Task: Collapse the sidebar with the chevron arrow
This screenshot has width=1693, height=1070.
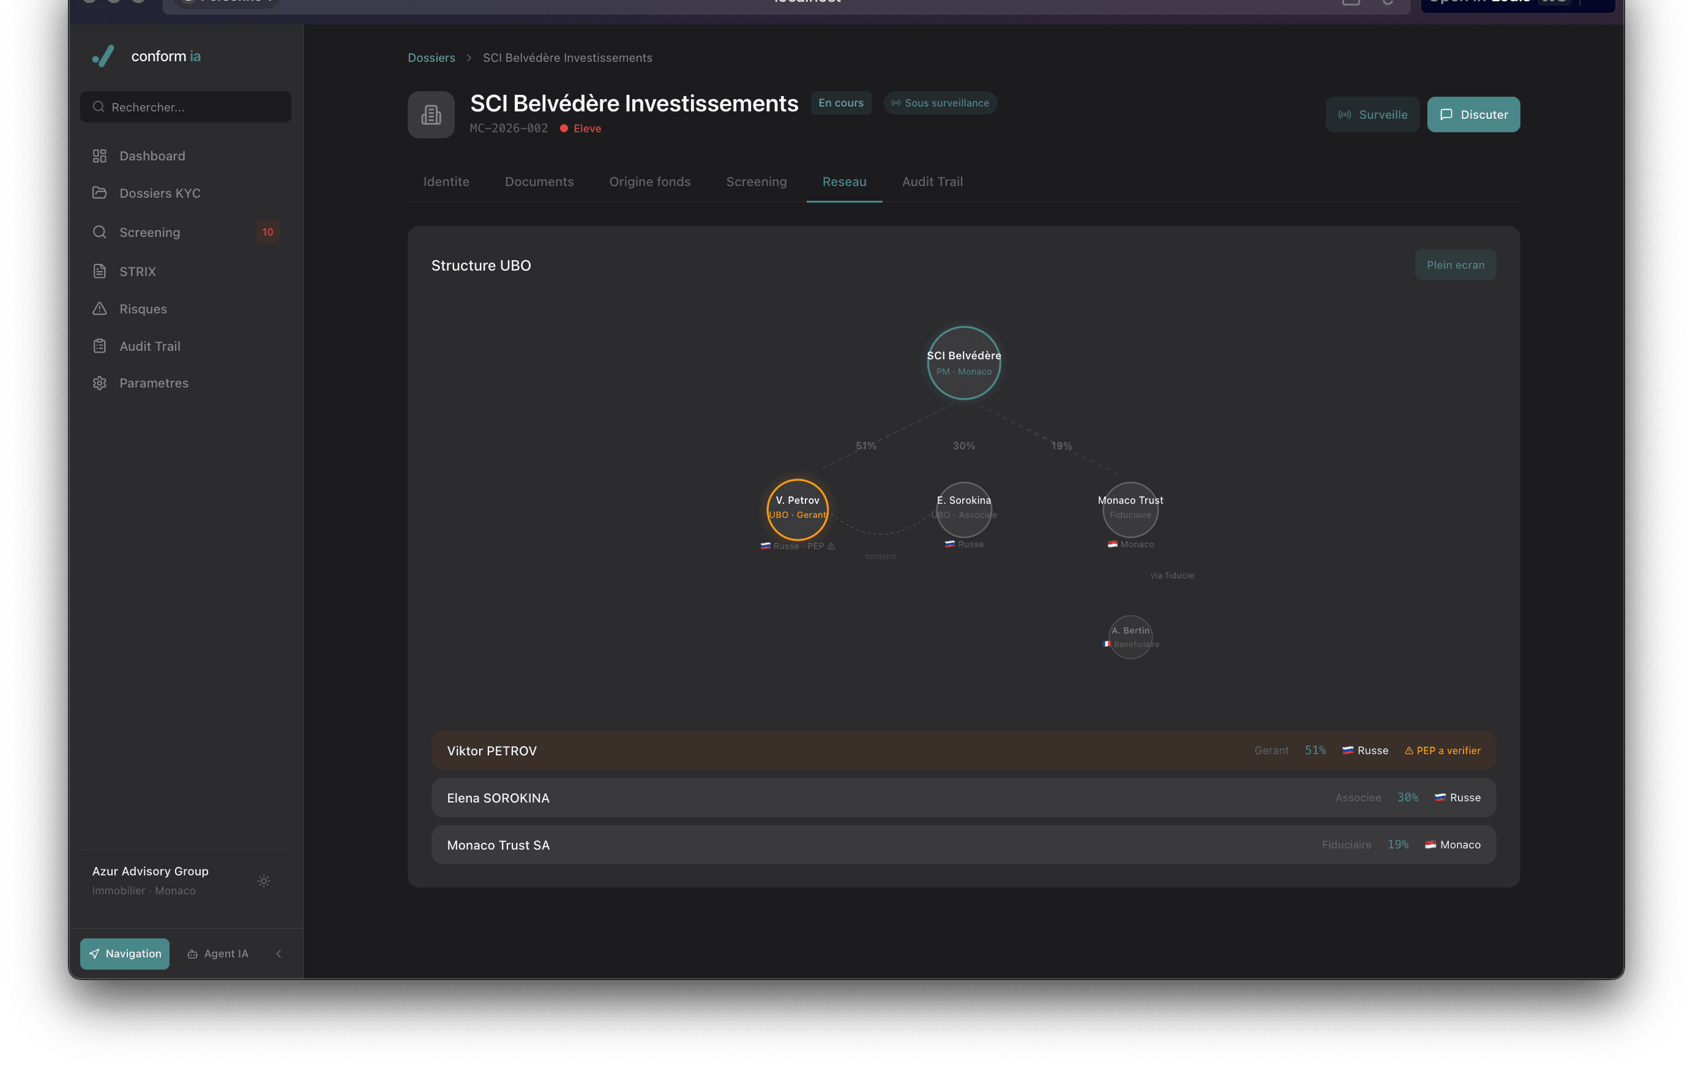Action: coord(279,954)
